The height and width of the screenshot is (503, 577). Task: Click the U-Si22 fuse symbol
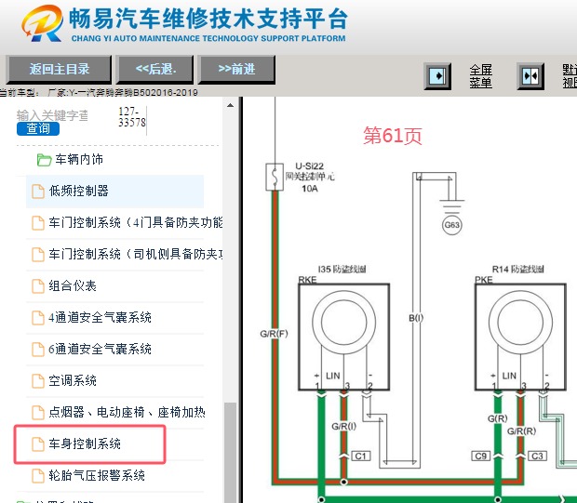(x=275, y=177)
